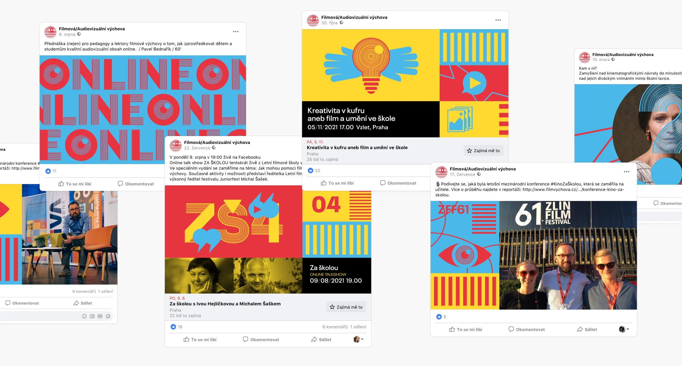Comment on the Zlin Film Festival post

point(527,329)
